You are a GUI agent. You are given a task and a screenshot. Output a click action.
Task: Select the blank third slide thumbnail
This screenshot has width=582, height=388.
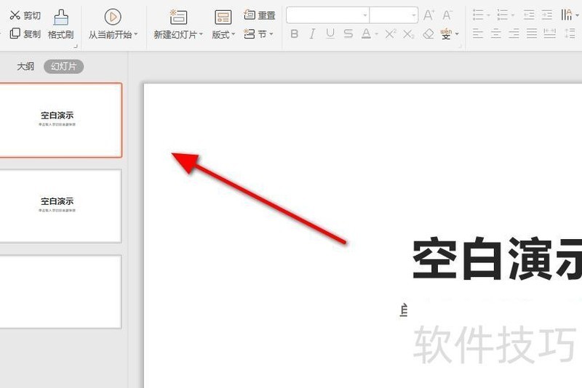point(58,291)
